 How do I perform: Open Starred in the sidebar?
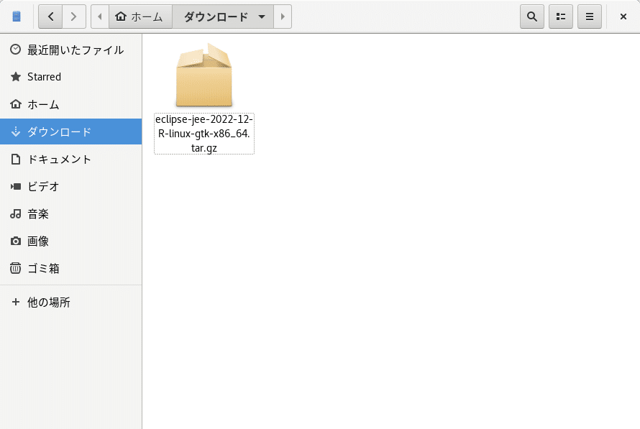coord(71,77)
